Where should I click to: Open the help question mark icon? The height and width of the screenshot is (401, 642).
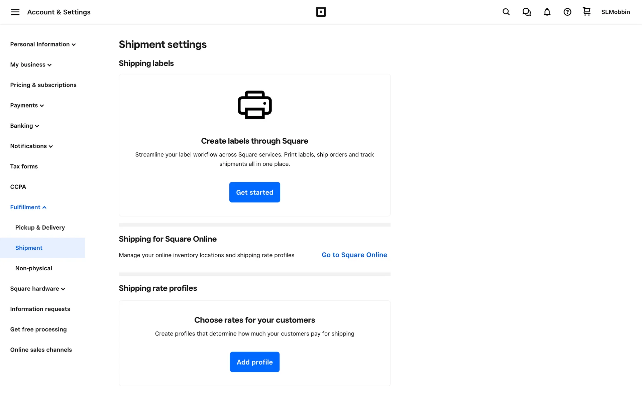[567, 12]
